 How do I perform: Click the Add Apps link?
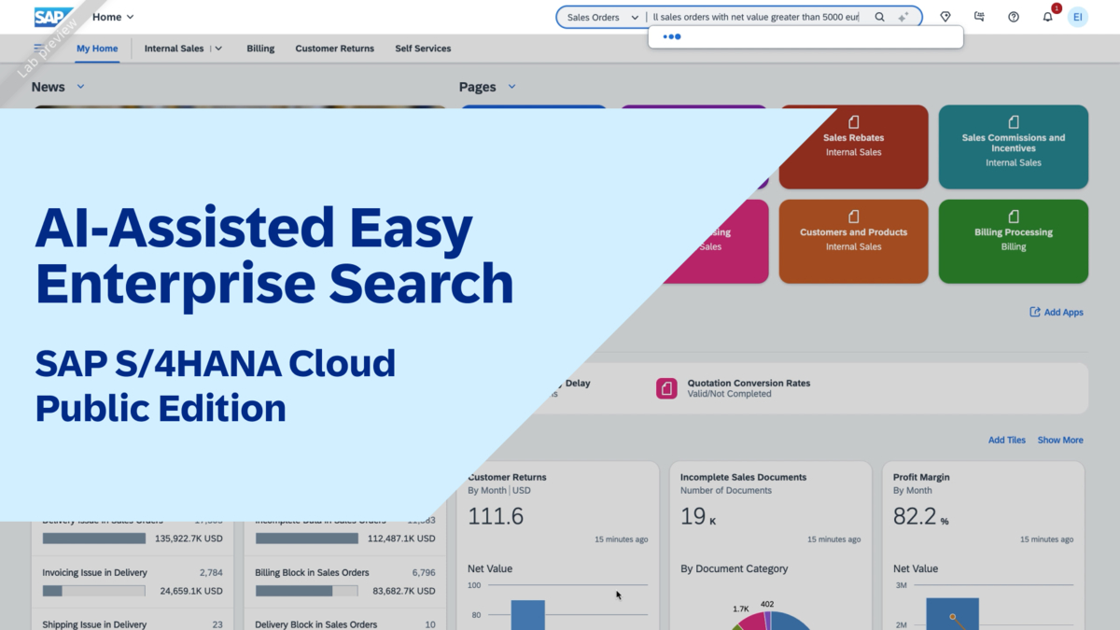(x=1057, y=312)
